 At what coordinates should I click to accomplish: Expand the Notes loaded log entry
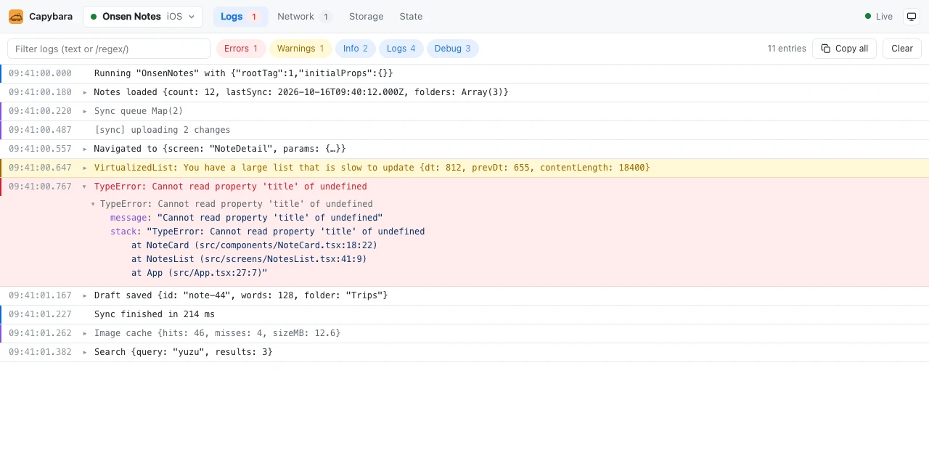click(x=85, y=92)
